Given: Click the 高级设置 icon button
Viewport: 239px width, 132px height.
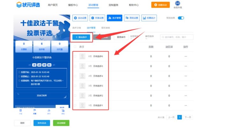Looking at the screenshot, I should point(131,18).
